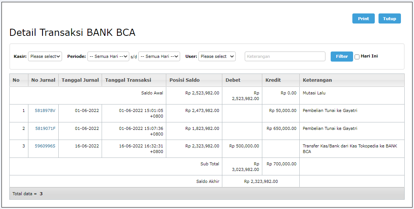
Task: Click the Print button
Action: click(363, 18)
